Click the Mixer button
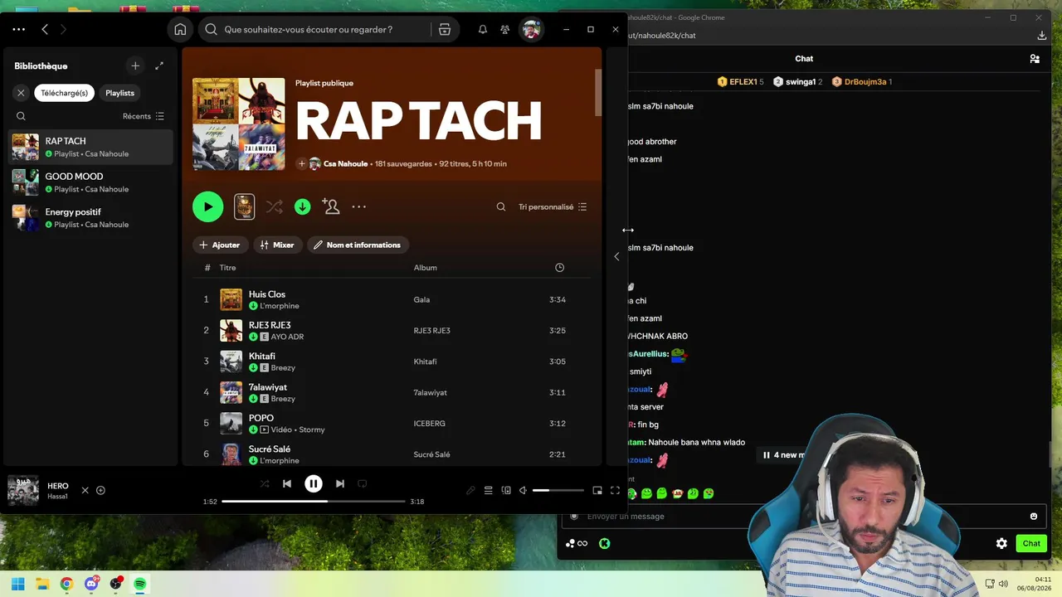This screenshot has width=1062, height=597. click(277, 245)
